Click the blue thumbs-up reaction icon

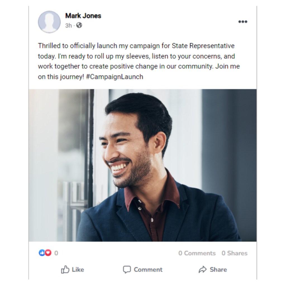click(42, 253)
